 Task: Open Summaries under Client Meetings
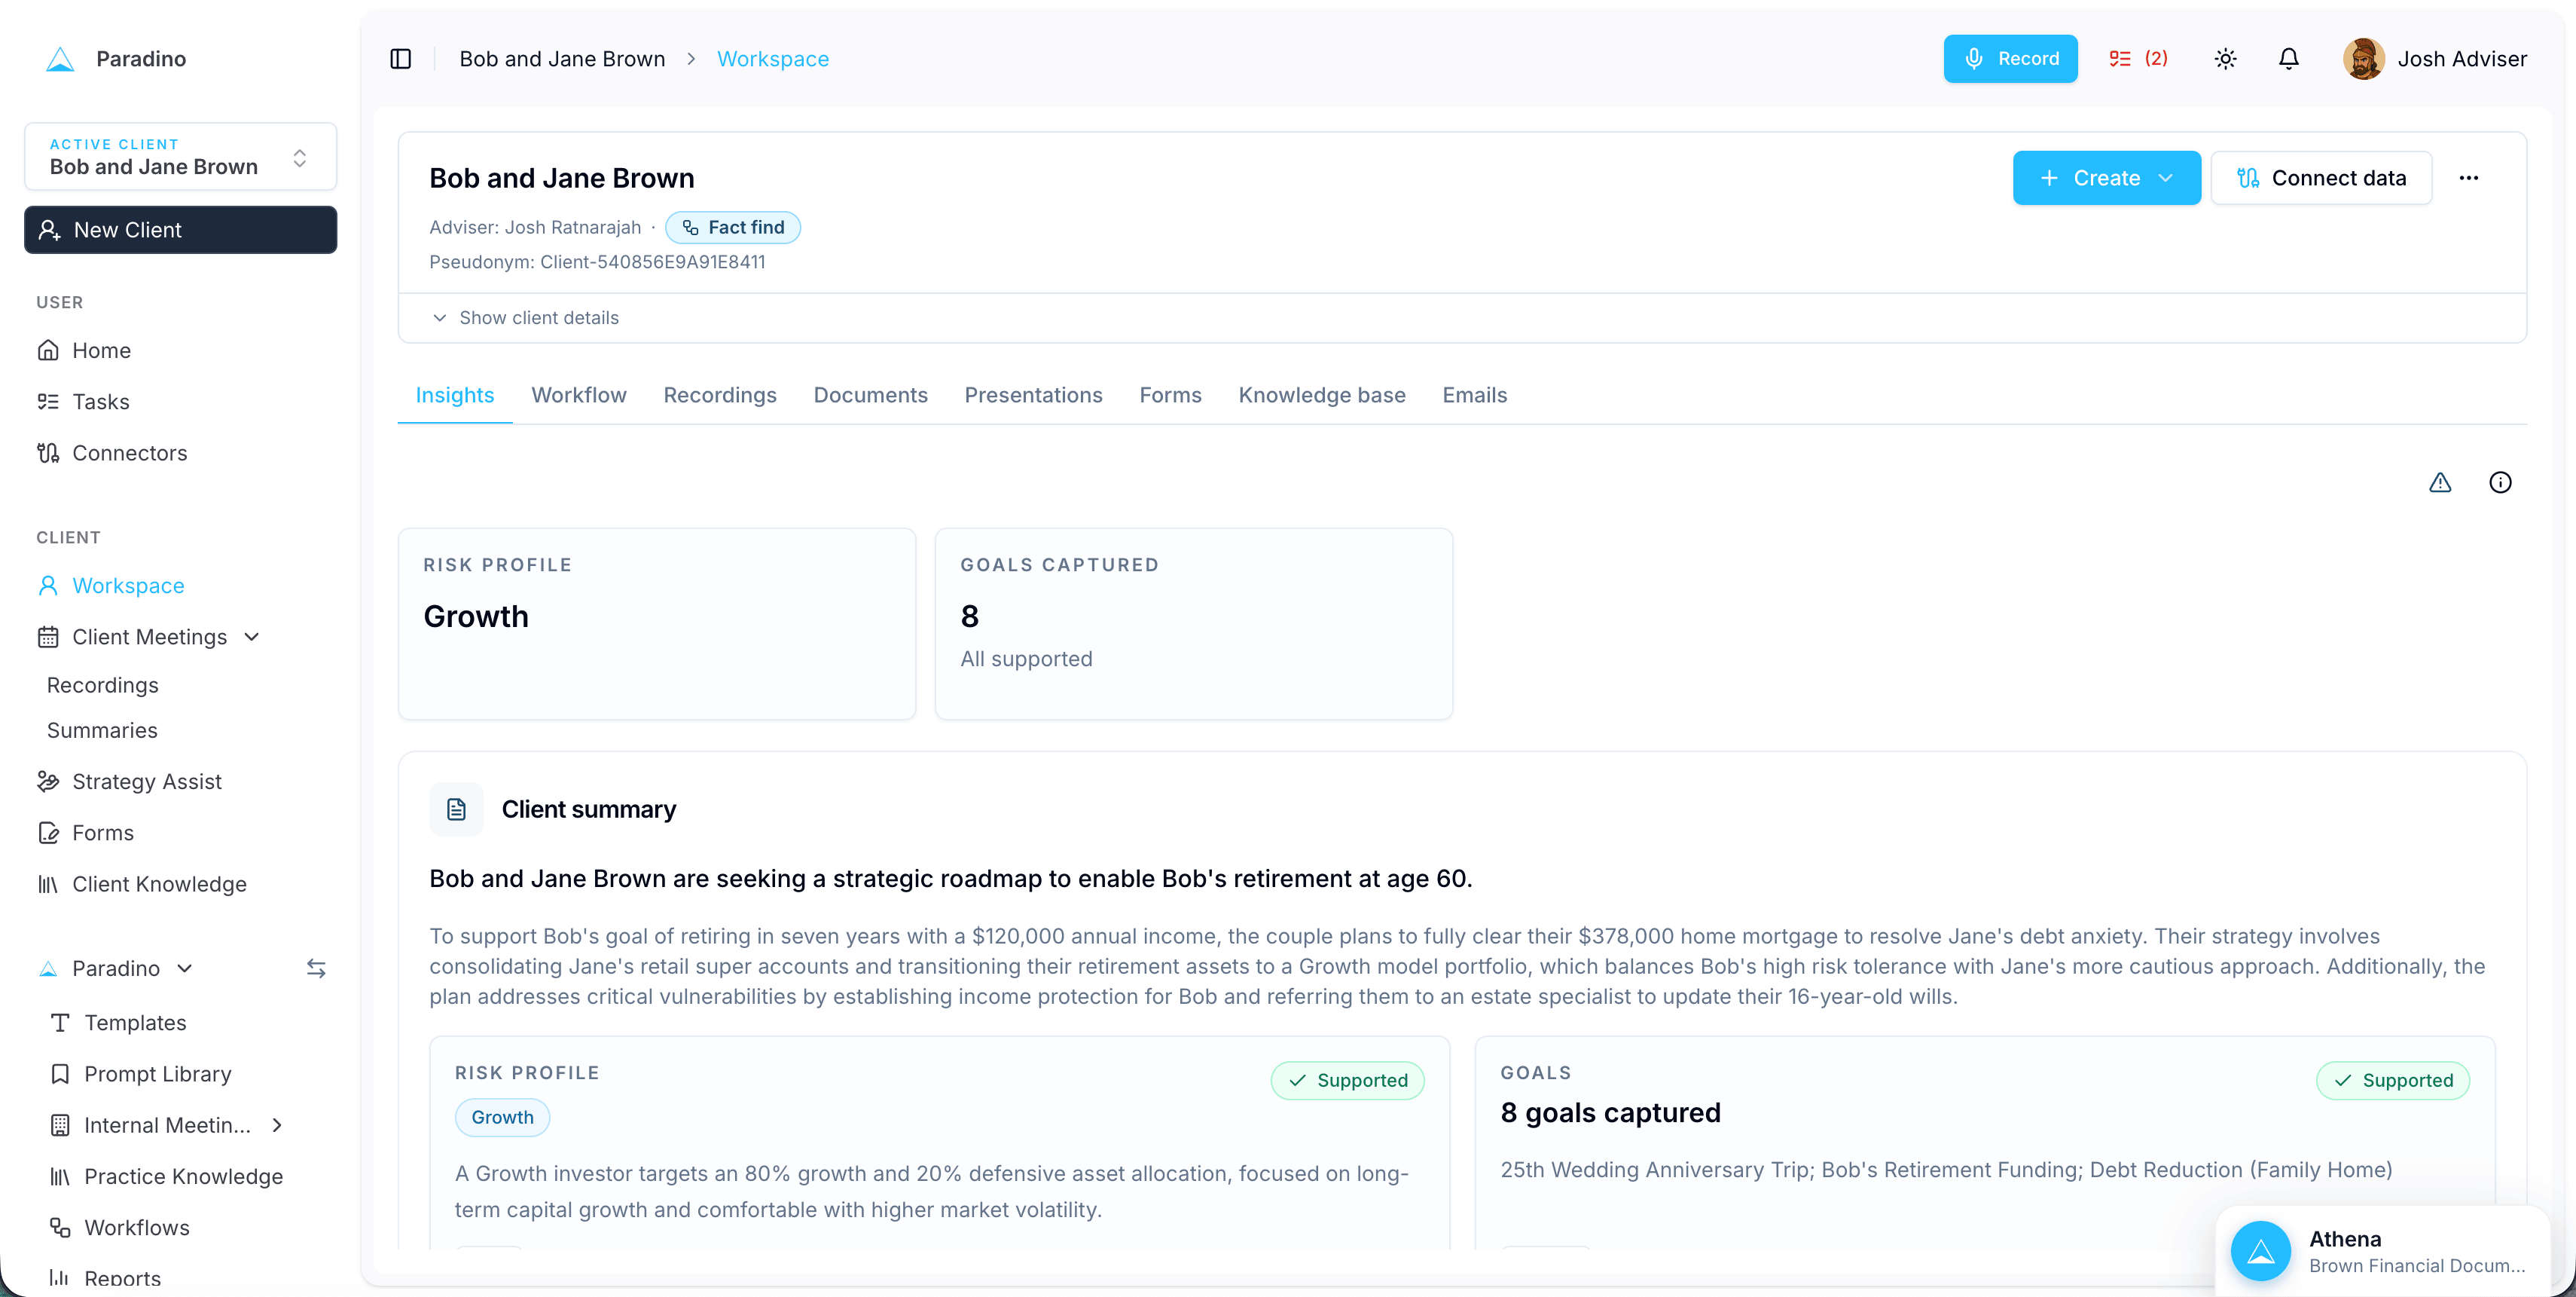pos(102,730)
